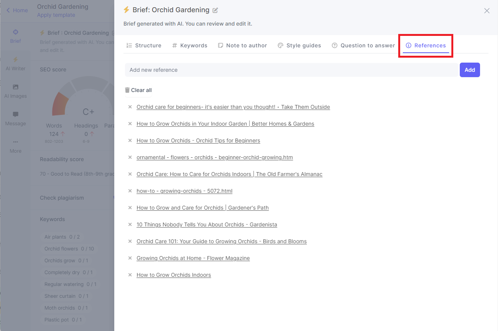
Task: Click the Check plagiarism option
Action: pos(62,198)
